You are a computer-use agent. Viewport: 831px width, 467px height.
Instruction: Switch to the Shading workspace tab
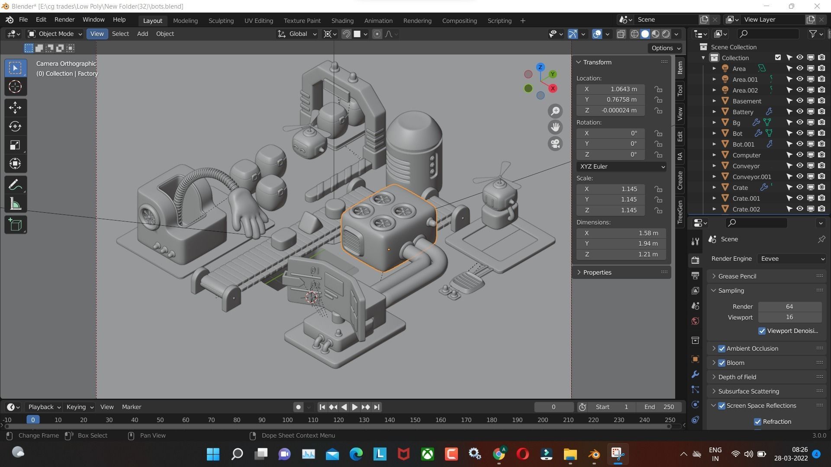coord(342,21)
